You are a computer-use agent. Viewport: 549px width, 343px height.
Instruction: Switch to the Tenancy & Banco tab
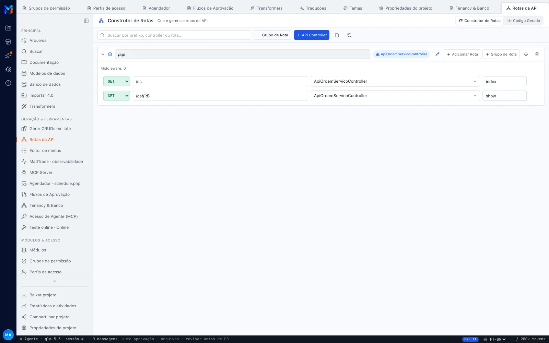click(469, 8)
